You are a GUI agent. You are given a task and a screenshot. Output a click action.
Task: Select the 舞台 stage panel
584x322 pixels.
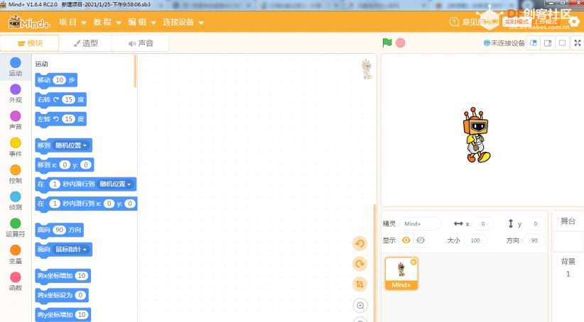568,221
